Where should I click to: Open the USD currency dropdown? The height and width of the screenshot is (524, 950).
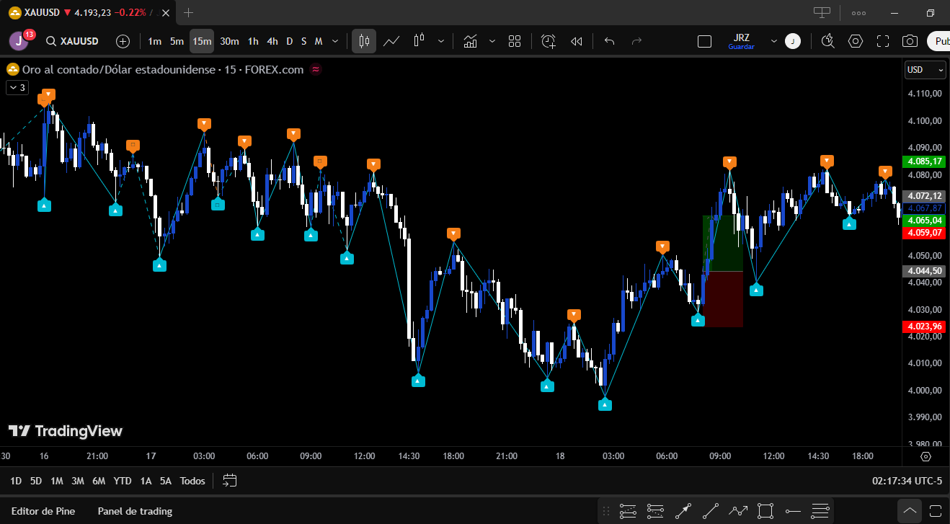click(x=925, y=70)
